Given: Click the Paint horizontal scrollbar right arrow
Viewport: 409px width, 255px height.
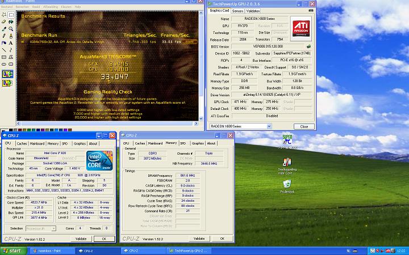Looking at the screenshot, I should click(x=197, y=124).
